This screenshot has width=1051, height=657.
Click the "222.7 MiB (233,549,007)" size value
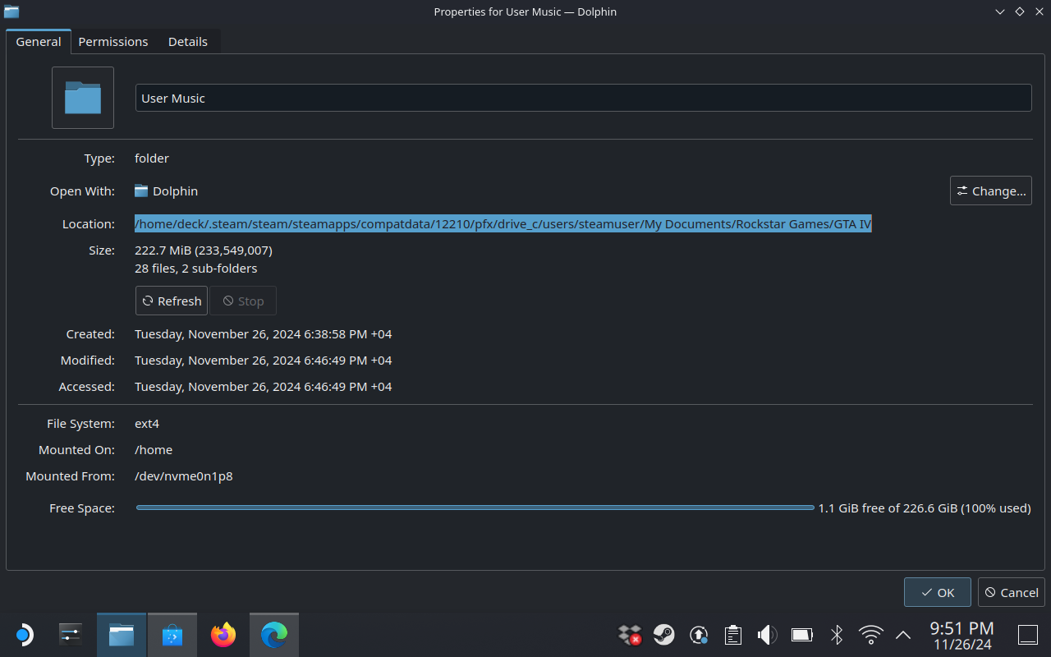pyautogui.click(x=204, y=250)
